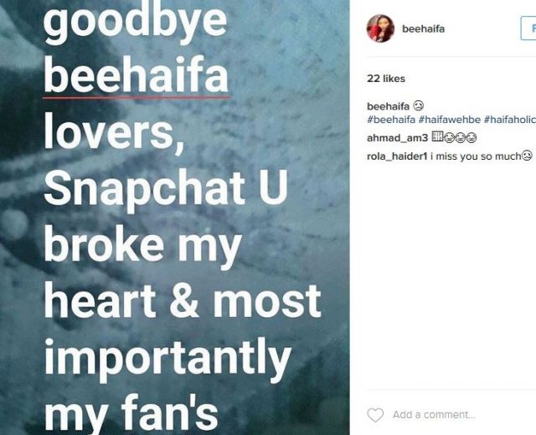Click crying emojis in ahmad_am3 comment
Image resolution: width=536 pixels, height=435 pixels.
point(460,137)
